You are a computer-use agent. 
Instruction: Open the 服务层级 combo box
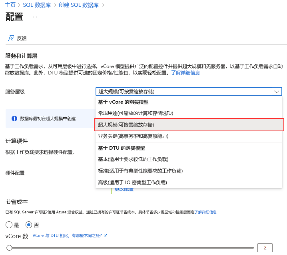pos(189,92)
